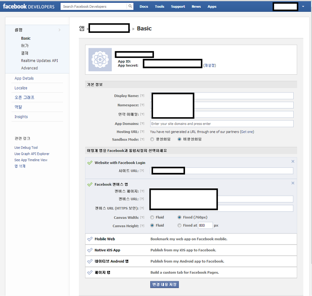312x296 pixels.
Task: Click See App Timeline View link
Action: tap(31, 160)
